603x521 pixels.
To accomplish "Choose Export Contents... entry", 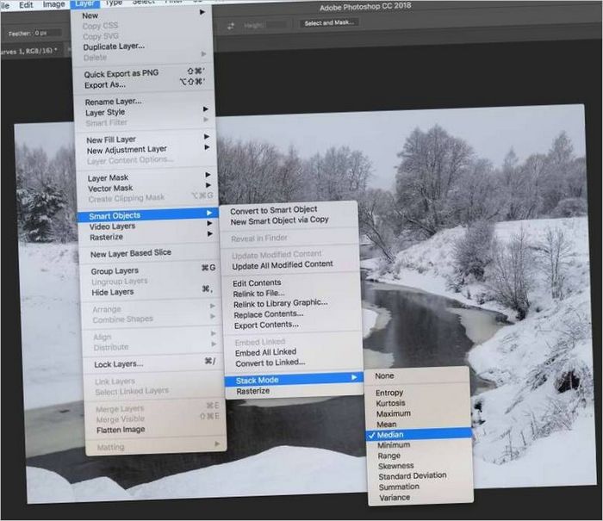I will pos(292,325).
